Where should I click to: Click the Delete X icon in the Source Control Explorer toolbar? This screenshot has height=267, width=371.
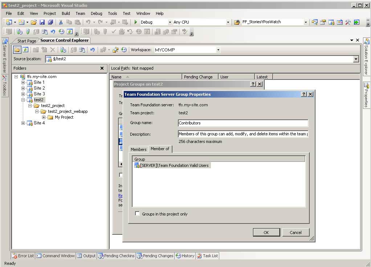click(x=53, y=50)
